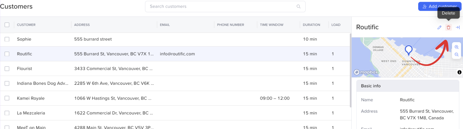Screen dimensions: 463x129
Task: Sort by the Customer column header
Action: click(x=26, y=25)
